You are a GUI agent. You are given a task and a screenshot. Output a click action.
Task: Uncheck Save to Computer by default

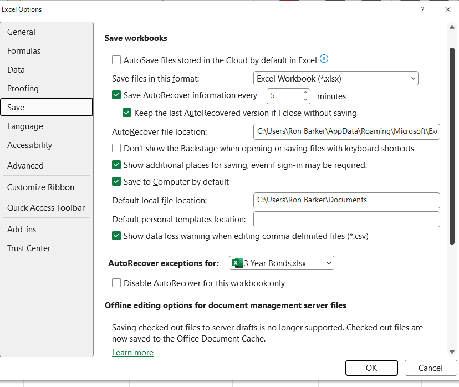tap(116, 181)
